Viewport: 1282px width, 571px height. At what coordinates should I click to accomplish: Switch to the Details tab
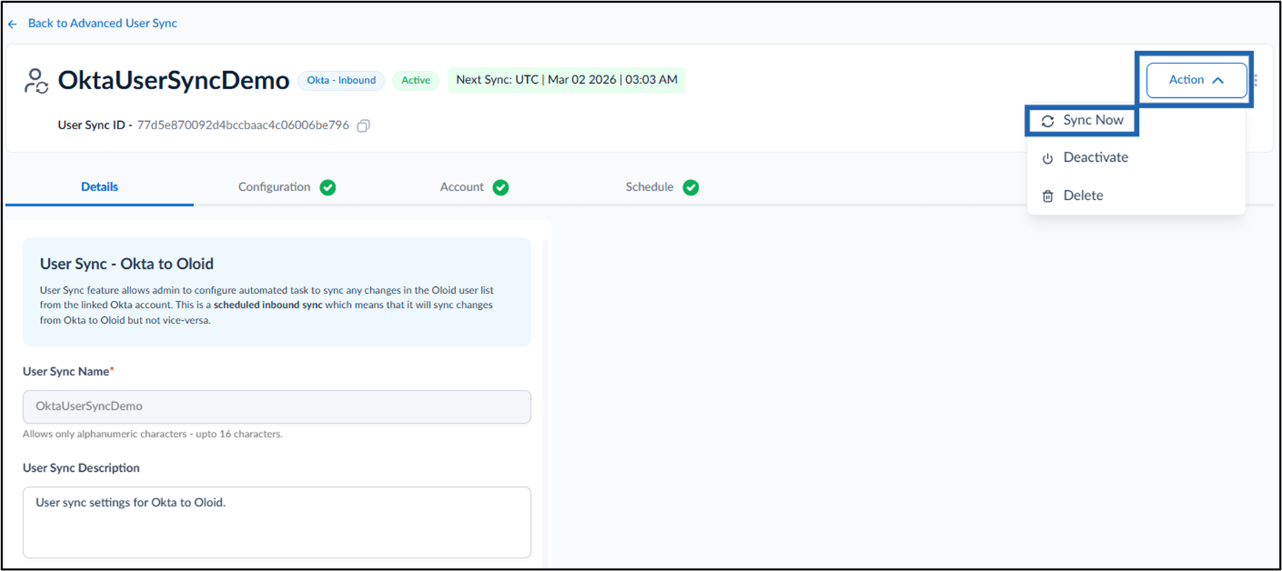tap(100, 187)
